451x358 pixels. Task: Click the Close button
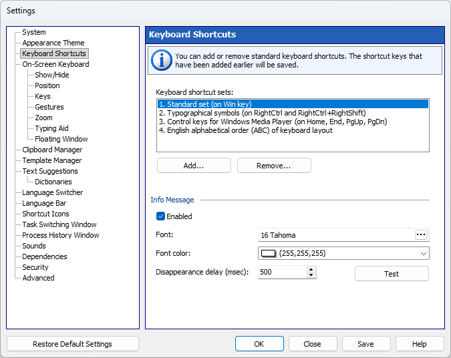point(313,343)
